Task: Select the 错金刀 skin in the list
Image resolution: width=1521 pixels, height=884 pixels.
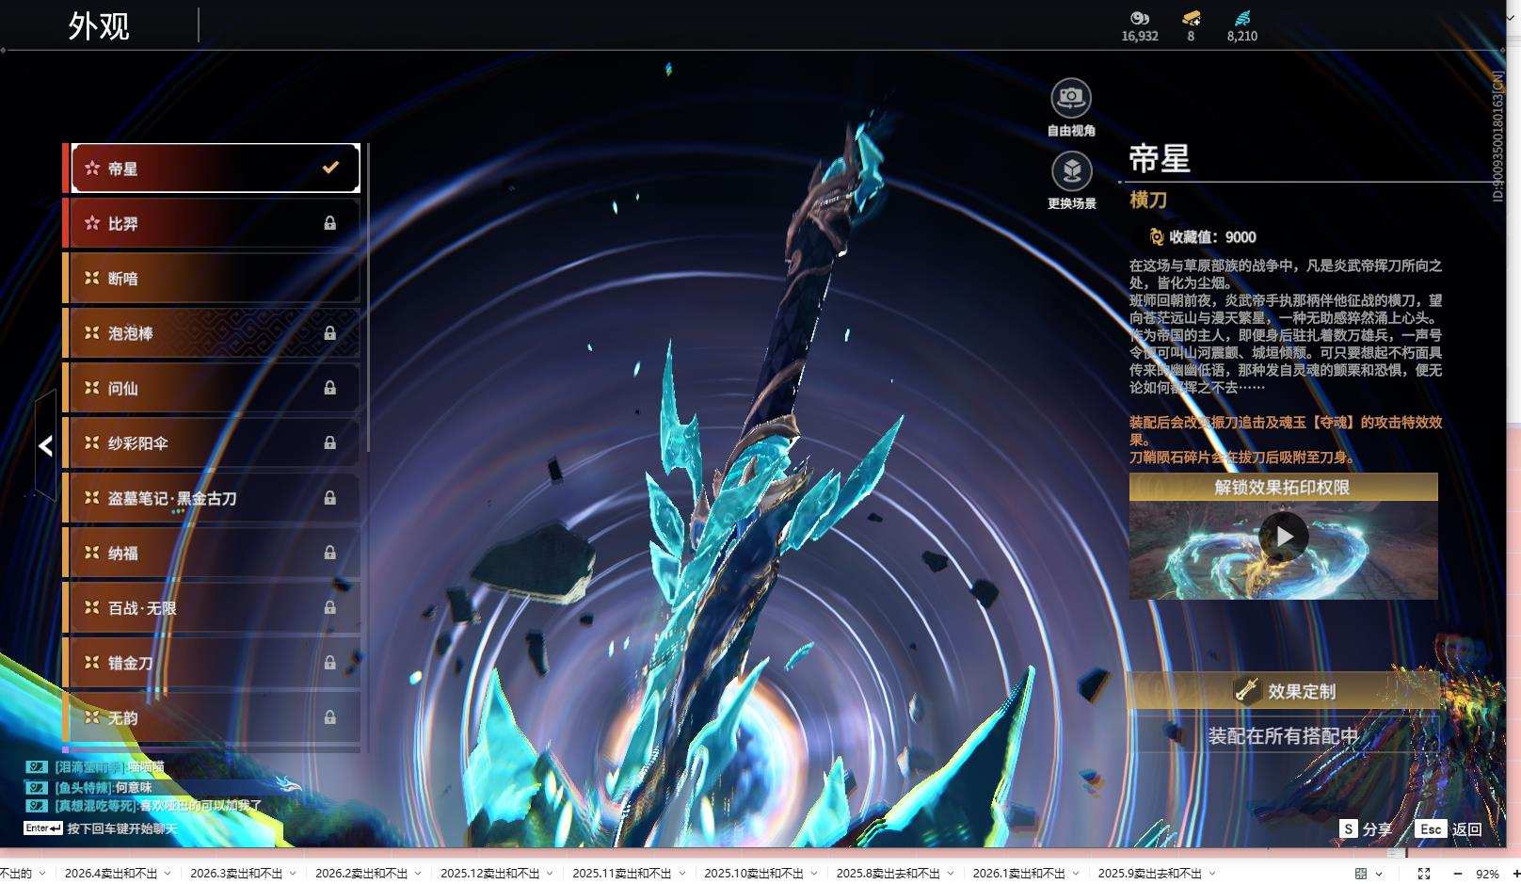Action: pos(212,663)
